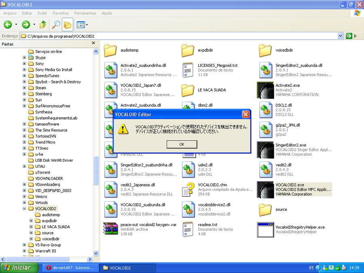The image size is (364, 273).
Task: Select vocaloiddevice2.dll file icon
Action: [188, 210]
